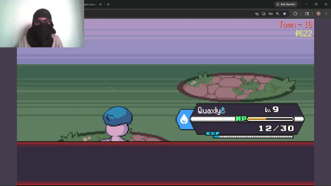Open the saved passwords key icon
Image resolution: width=331 pixels, height=186 pixels.
pyautogui.click(x=271, y=14)
